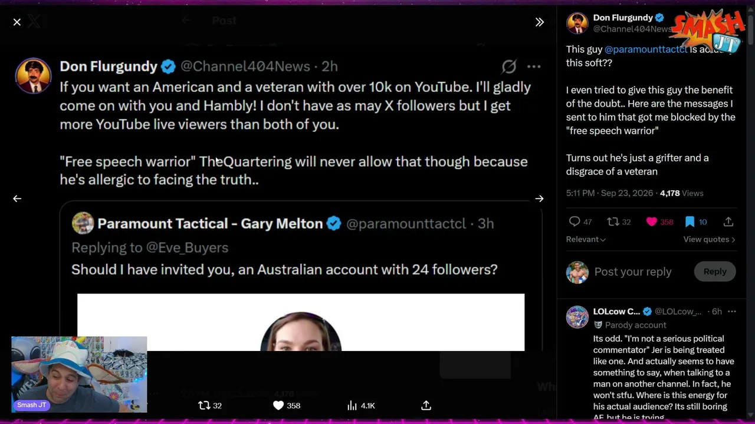Image resolution: width=755 pixels, height=424 pixels.
Task: Close the image viewer with X icon
Action: [17, 22]
